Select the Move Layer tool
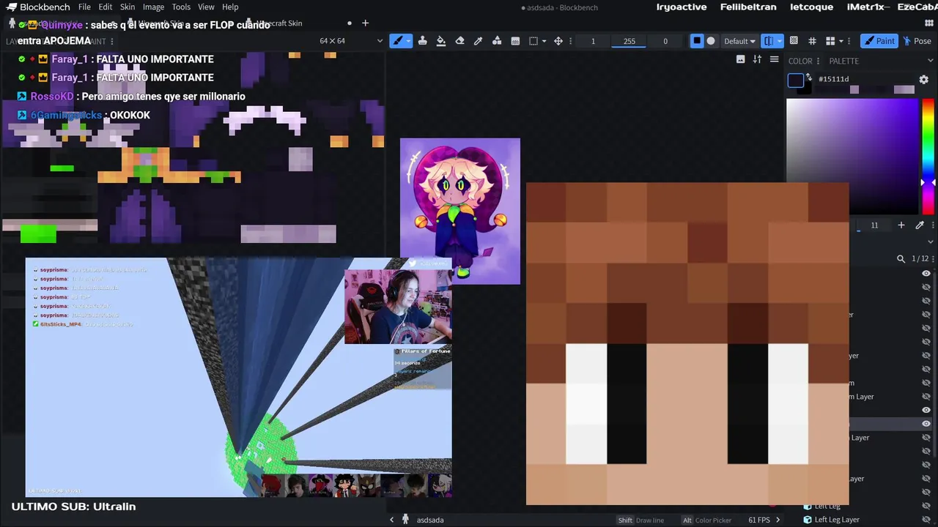The image size is (938, 527). coord(558,41)
